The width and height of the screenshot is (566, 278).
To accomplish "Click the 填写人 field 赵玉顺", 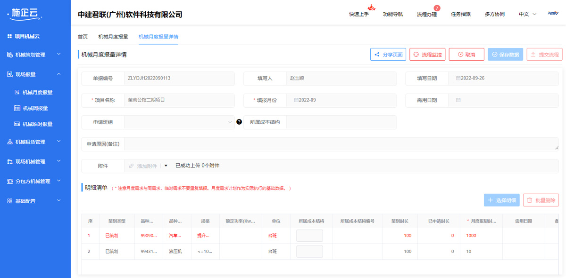I will coord(341,78).
